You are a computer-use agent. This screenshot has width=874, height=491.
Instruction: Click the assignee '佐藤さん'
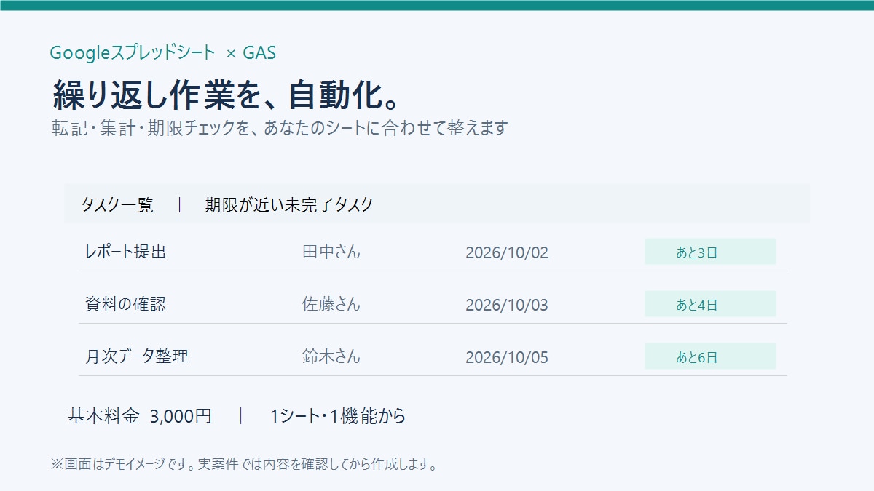(x=331, y=305)
